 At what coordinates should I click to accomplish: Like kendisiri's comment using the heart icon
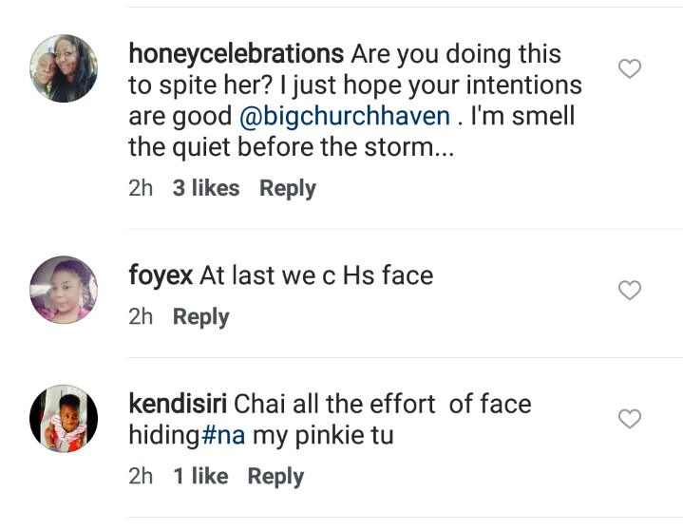tap(630, 419)
